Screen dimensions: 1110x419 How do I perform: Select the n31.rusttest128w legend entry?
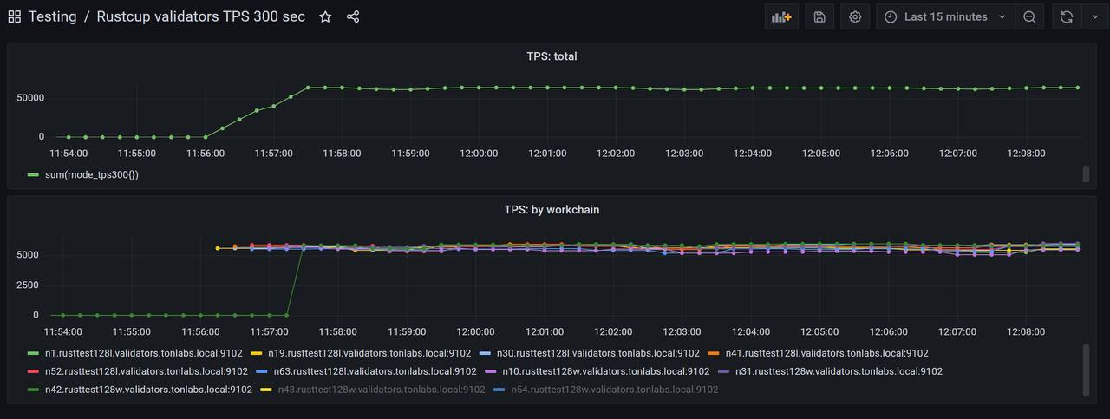[x=839, y=371]
